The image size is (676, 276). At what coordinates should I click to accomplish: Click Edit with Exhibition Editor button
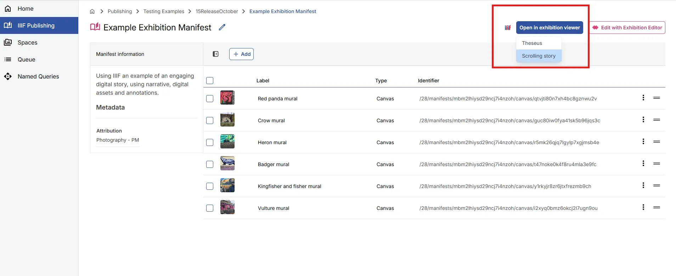point(627,28)
